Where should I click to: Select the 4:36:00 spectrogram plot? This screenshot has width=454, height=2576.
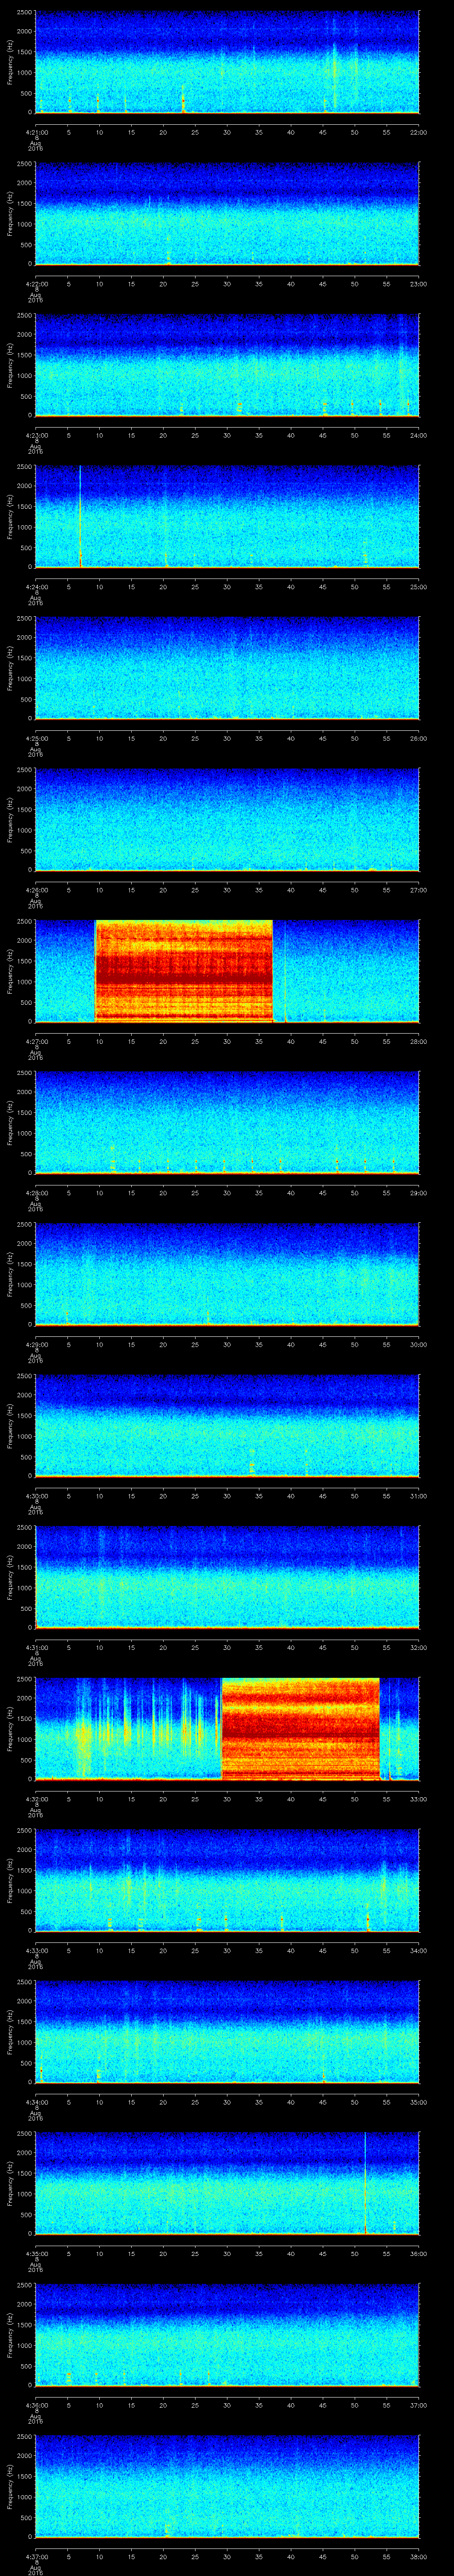coord(227,2335)
